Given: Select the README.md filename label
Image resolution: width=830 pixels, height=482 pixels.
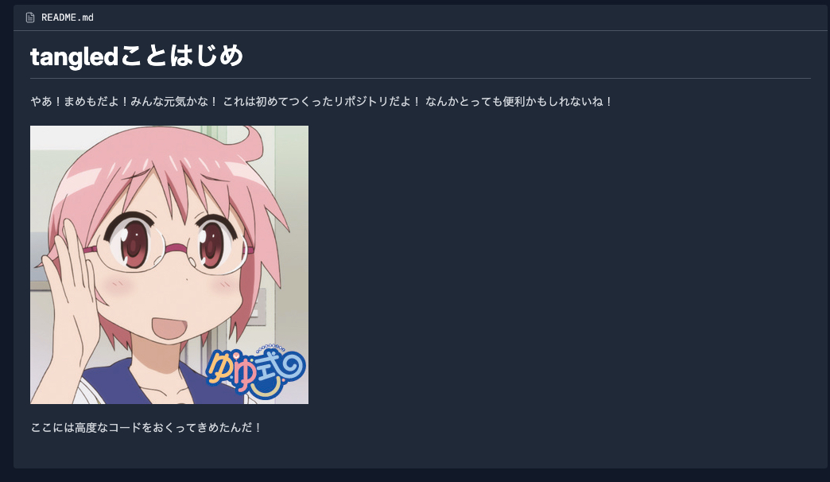Looking at the screenshot, I should (x=68, y=17).
